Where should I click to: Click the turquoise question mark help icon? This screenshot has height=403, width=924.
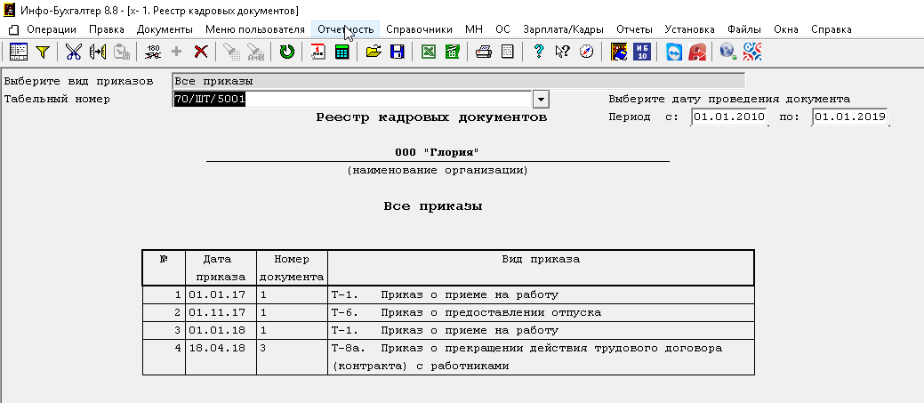point(538,52)
